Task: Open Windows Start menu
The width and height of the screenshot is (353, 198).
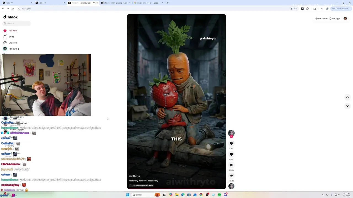Action: point(128,195)
